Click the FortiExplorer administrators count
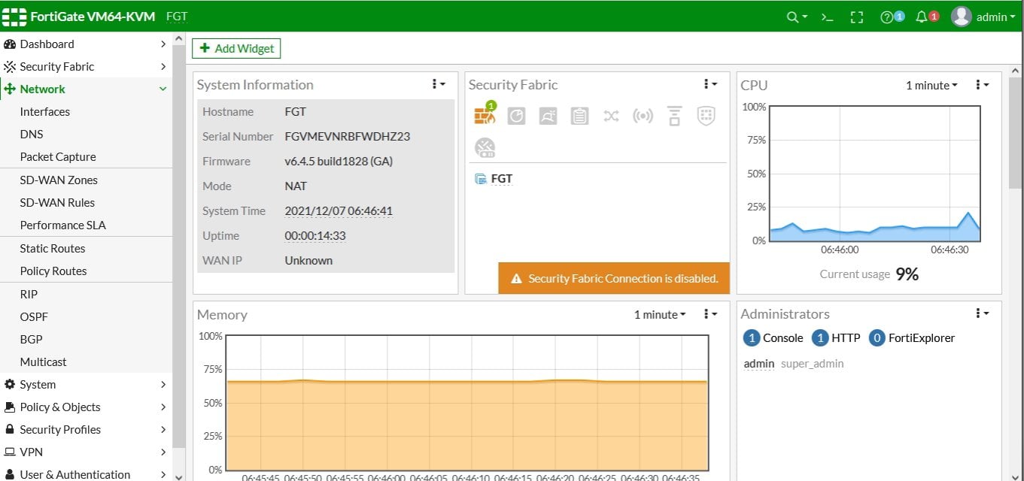 point(877,338)
